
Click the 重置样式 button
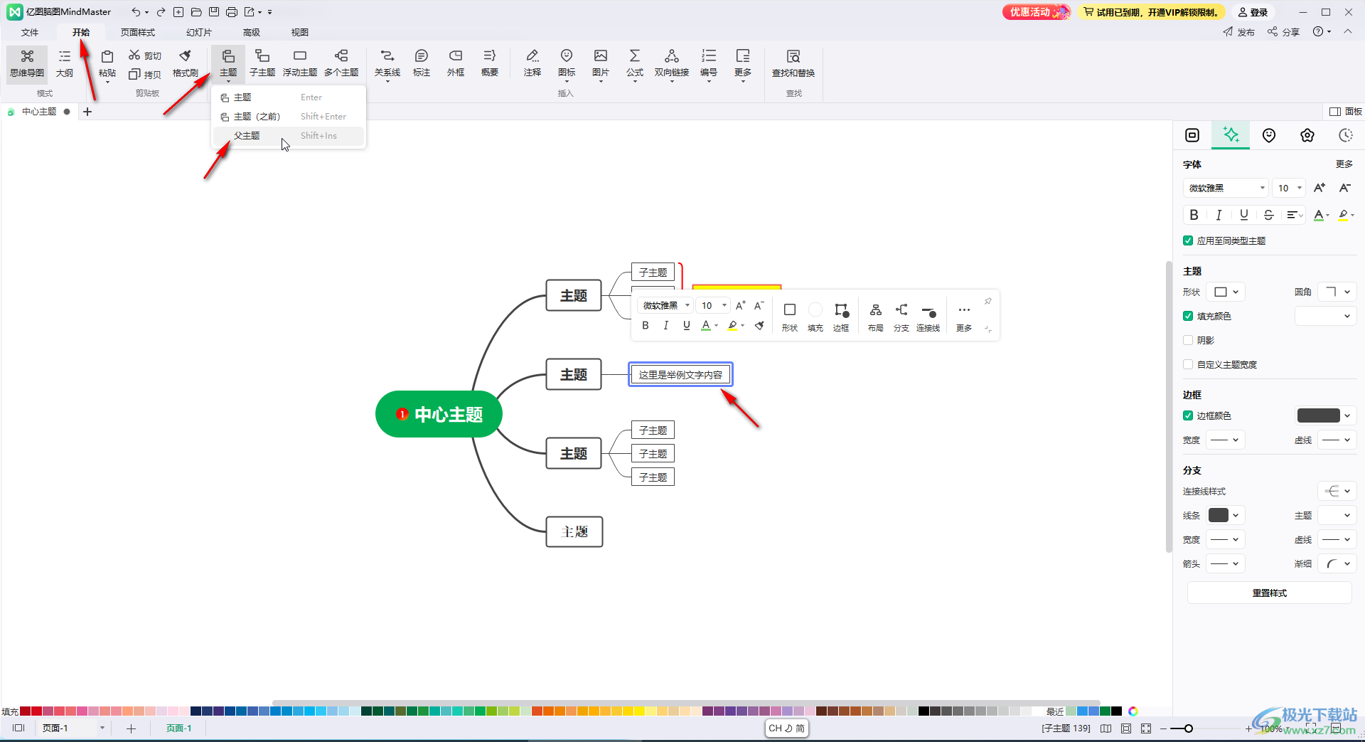click(1269, 593)
